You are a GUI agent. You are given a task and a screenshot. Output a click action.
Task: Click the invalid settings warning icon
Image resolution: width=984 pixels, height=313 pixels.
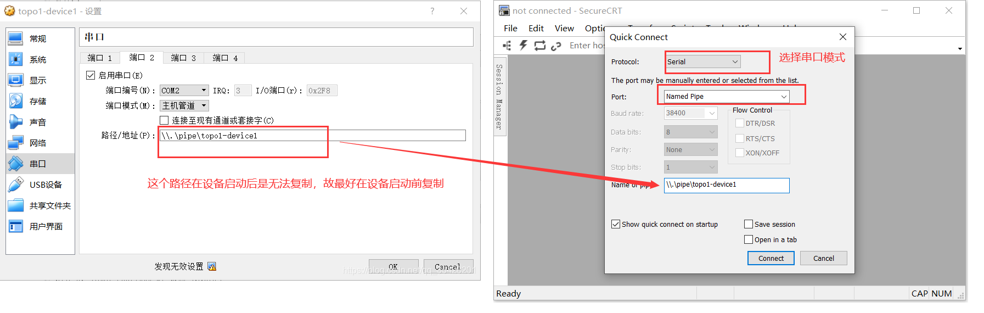(x=212, y=266)
